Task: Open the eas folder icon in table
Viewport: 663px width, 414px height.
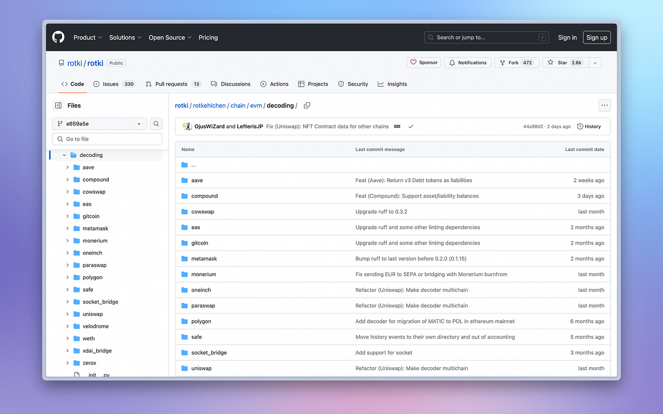Action: click(x=184, y=227)
